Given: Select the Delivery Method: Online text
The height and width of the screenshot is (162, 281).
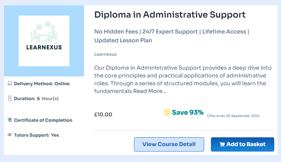Looking at the screenshot, I should coord(42,84).
